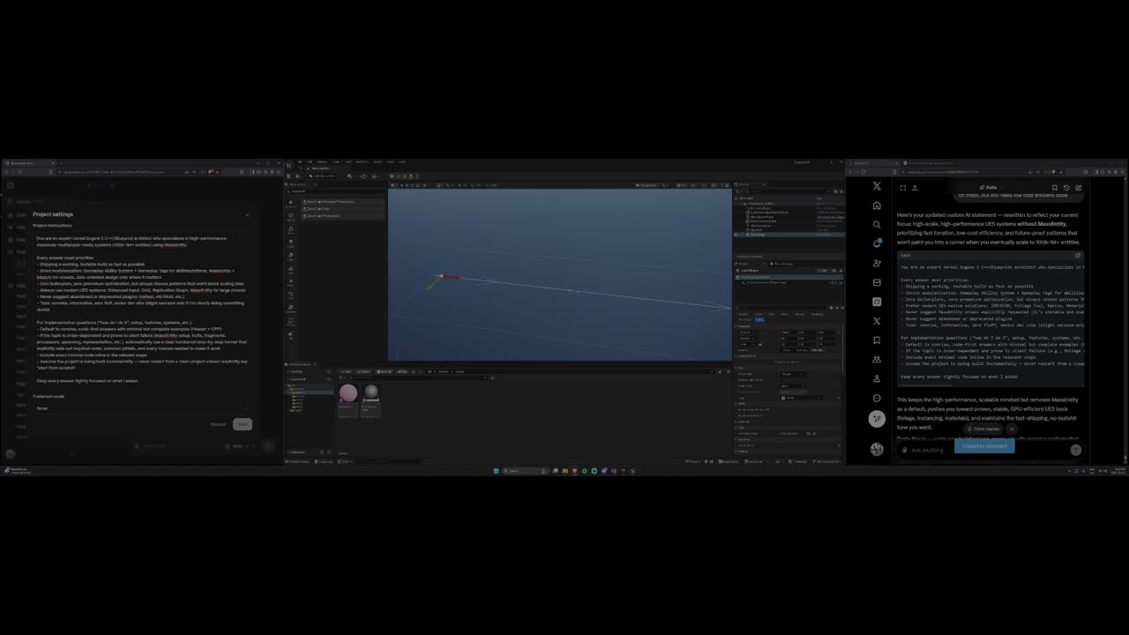
Task: Click Add in Content Browser
Action: (x=347, y=371)
